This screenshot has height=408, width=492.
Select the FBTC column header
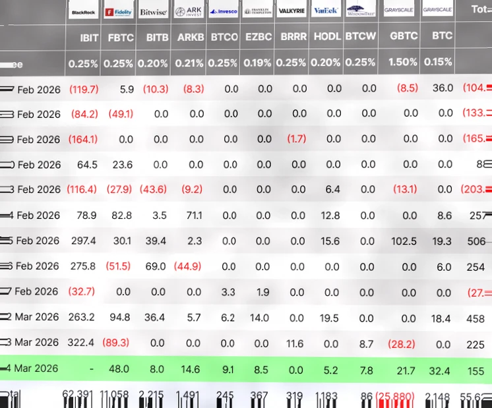coord(121,38)
